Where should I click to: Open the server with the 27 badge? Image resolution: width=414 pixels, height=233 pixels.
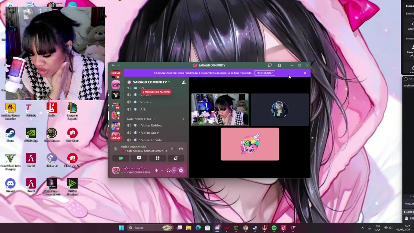(115, 126)
